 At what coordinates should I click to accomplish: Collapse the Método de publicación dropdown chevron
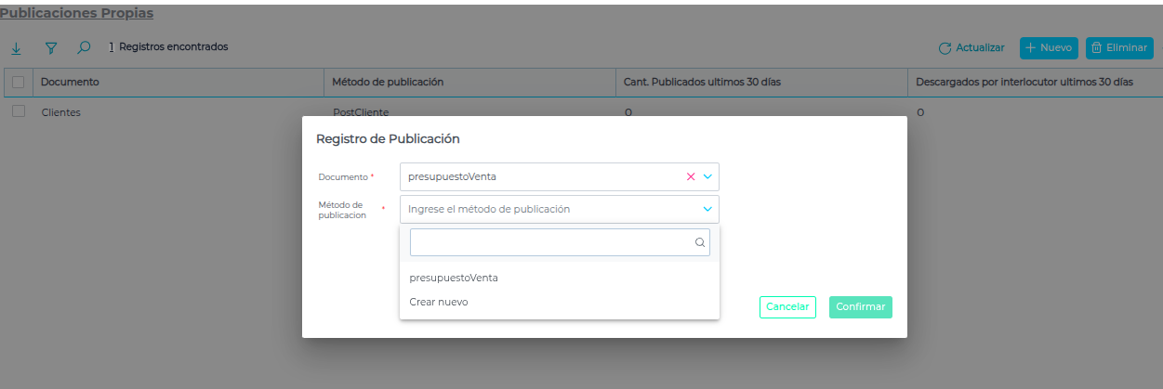[x=707, y=209]
